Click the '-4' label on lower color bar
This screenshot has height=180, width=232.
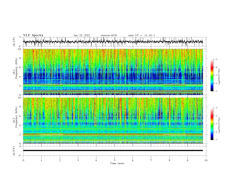click(x=216, y=116)
